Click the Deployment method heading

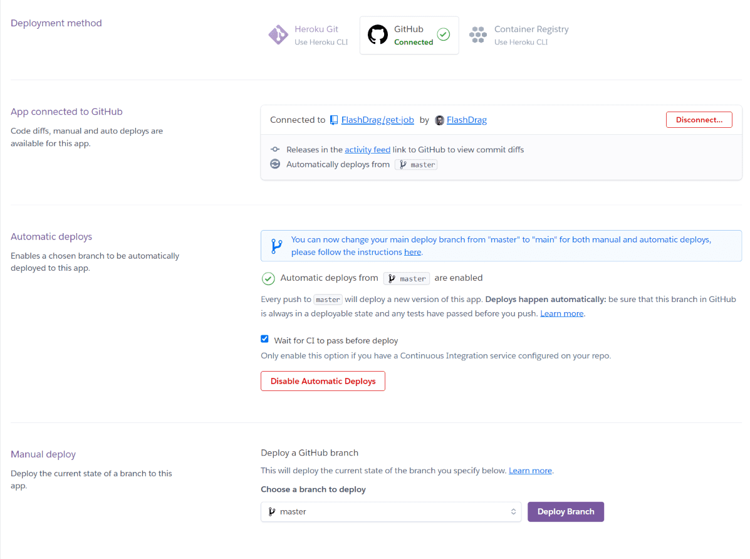(x=56, y=23)
